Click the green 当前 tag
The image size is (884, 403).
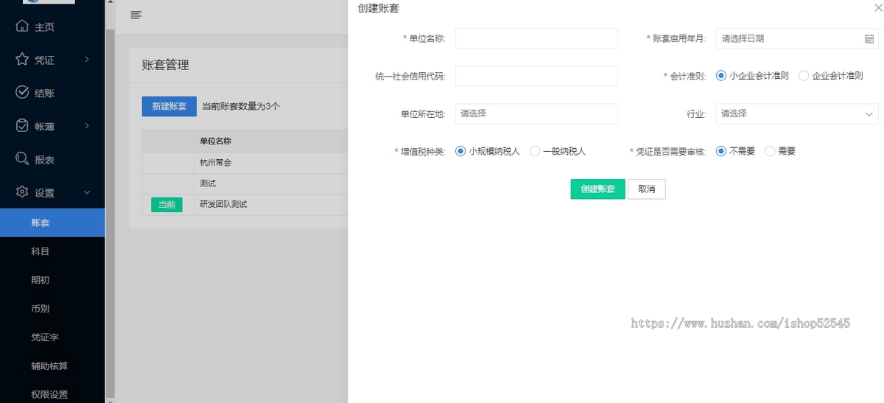pos(166,204)
